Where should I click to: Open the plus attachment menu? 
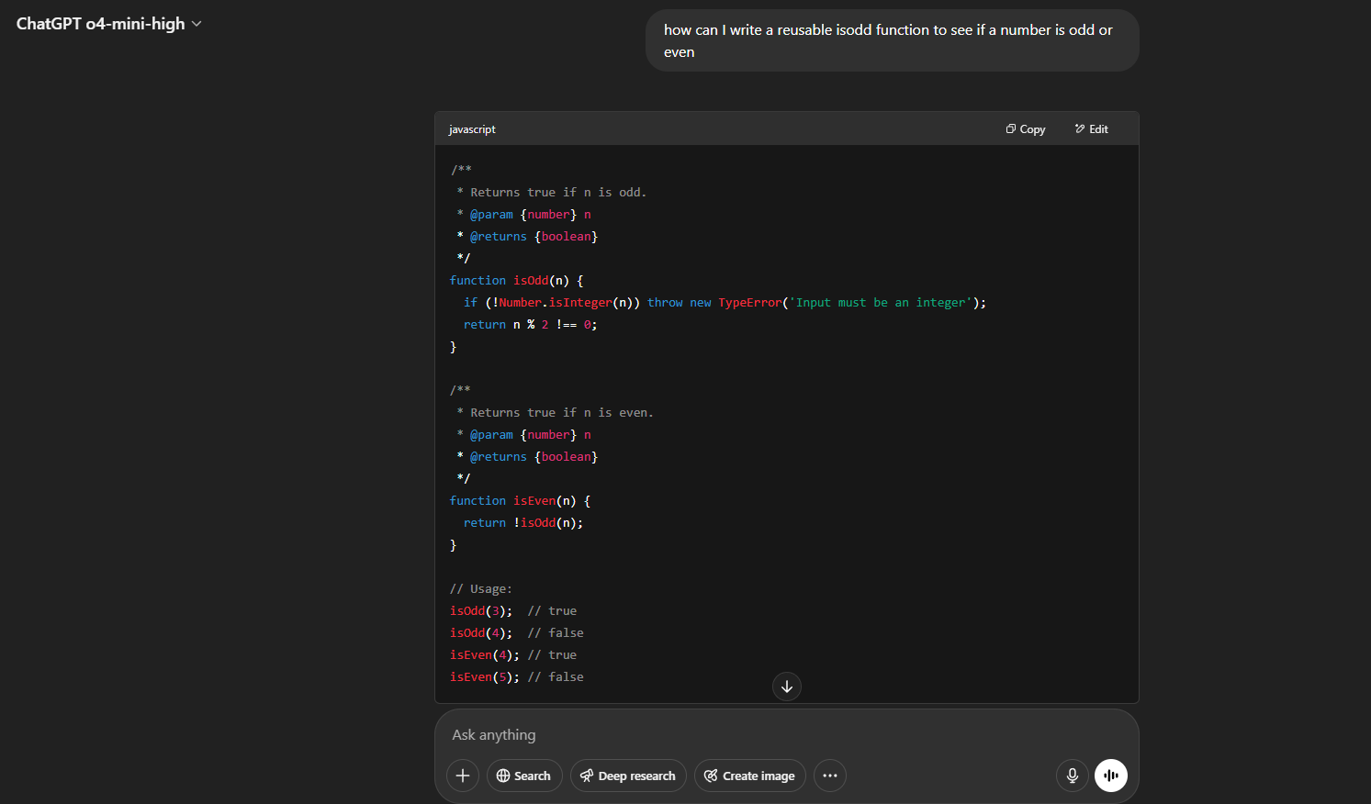[463, 776]
